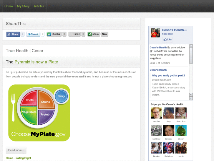Click the feed scrollbar bottom down arrow

(191, 98)
